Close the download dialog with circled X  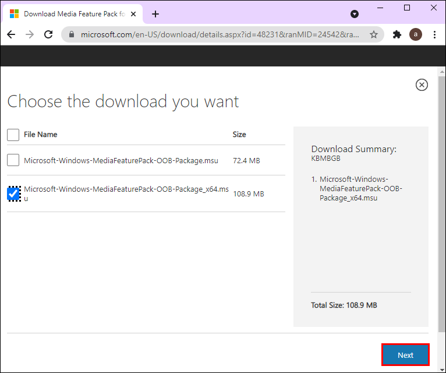coord(422,85)
